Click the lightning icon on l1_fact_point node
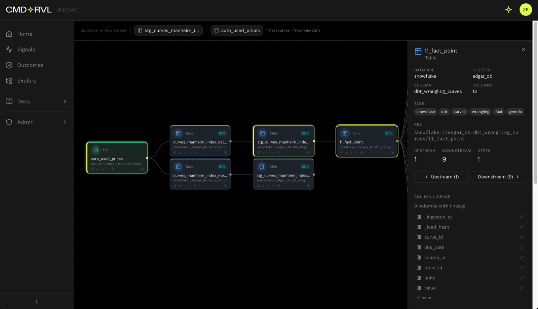This screenshot has width=538, height=309. [x=362, y=152]
